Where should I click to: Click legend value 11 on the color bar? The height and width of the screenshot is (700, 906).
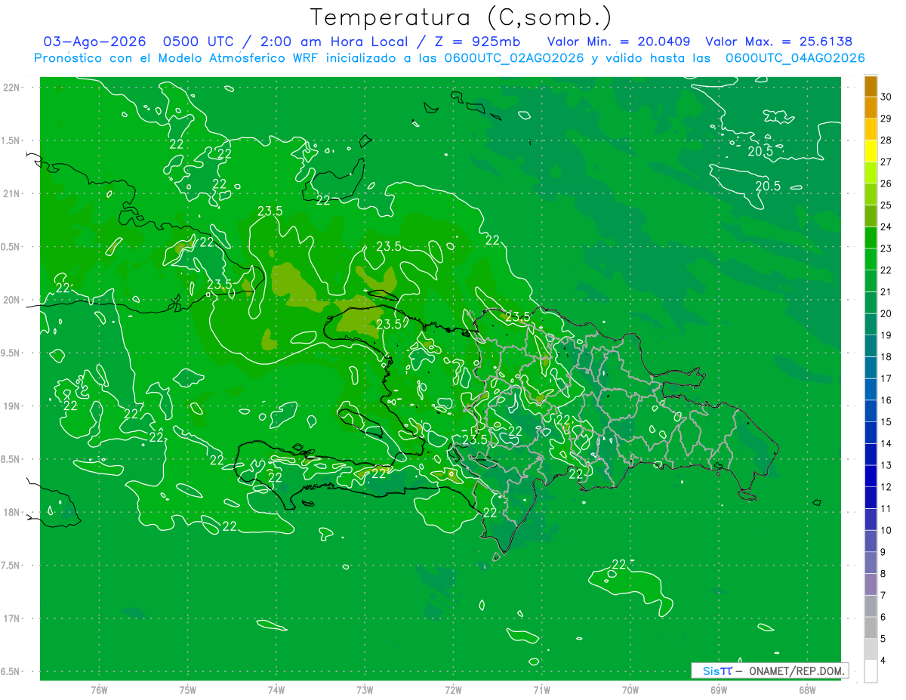click(x=886, y=508)
